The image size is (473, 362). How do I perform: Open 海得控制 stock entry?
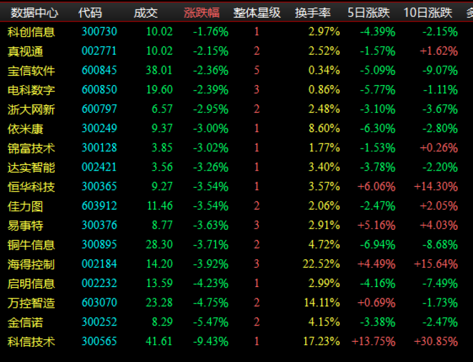(31, 264)
